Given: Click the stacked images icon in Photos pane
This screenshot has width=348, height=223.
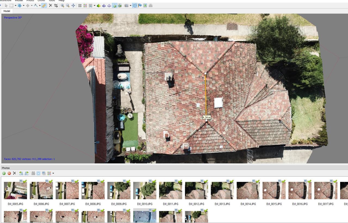Looking at the screenshot, I should click(44, 173).
